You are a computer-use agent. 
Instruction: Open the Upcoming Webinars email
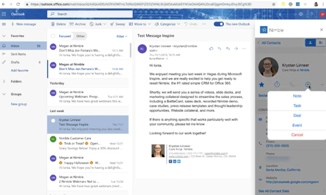88,97
